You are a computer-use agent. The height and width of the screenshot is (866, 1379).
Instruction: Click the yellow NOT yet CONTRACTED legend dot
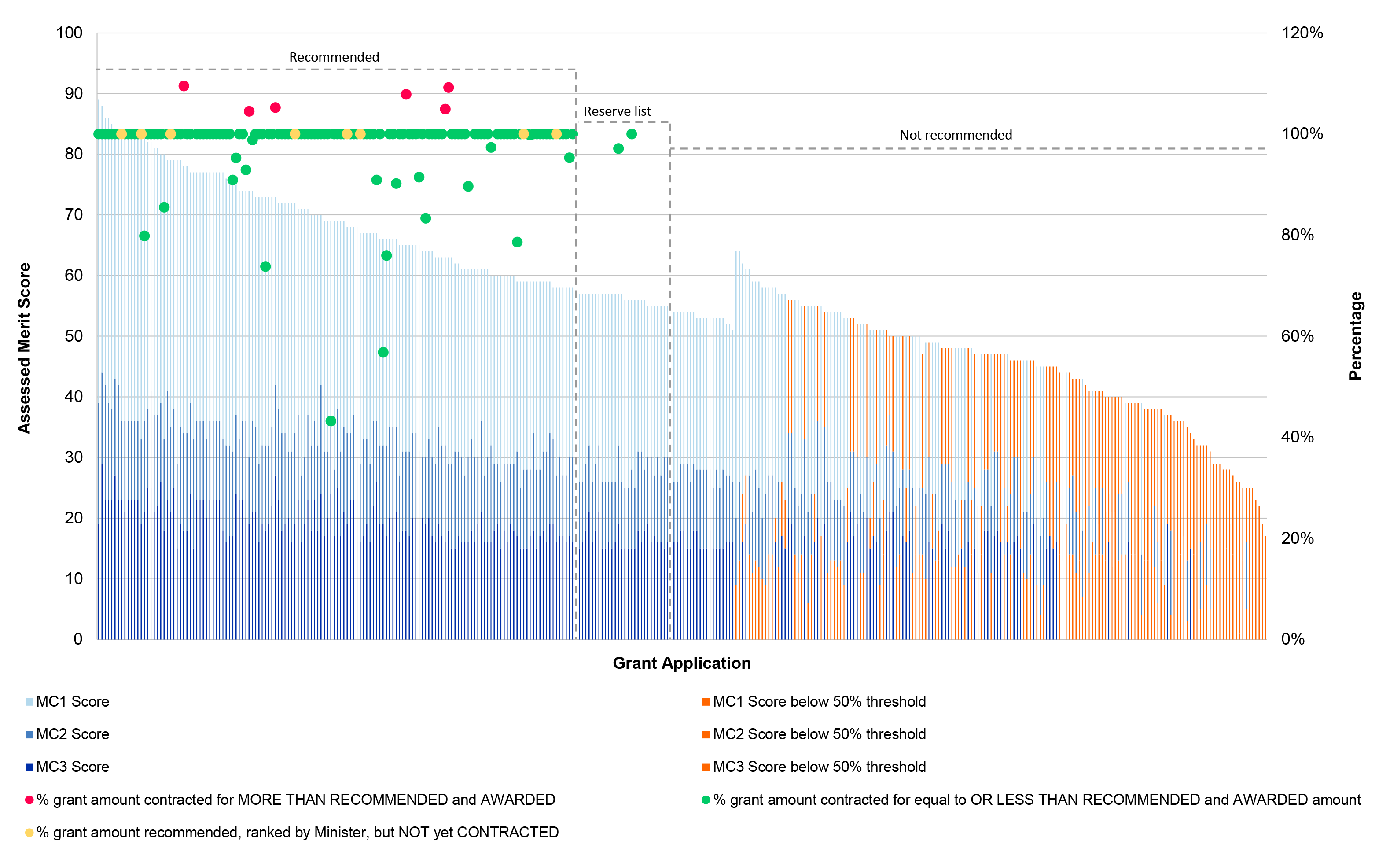pos(29,833)
